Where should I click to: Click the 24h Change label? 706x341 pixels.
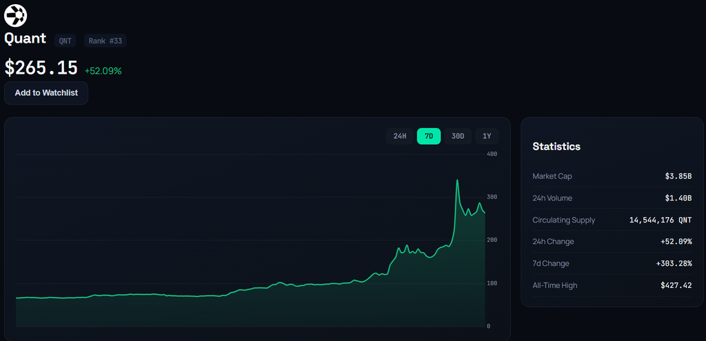pos(553,242)
